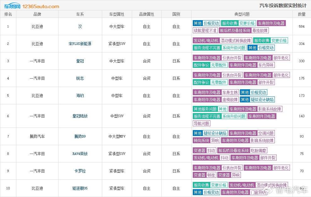Click 中大型MPV vehicle type cell
This screenshot has height=197, width=311.
pyautogui.click(x=117, y=136)
